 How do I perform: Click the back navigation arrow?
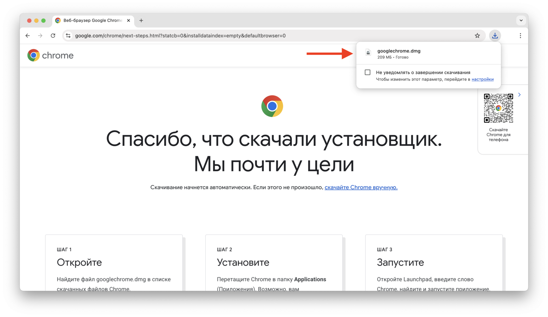point(28,36)
